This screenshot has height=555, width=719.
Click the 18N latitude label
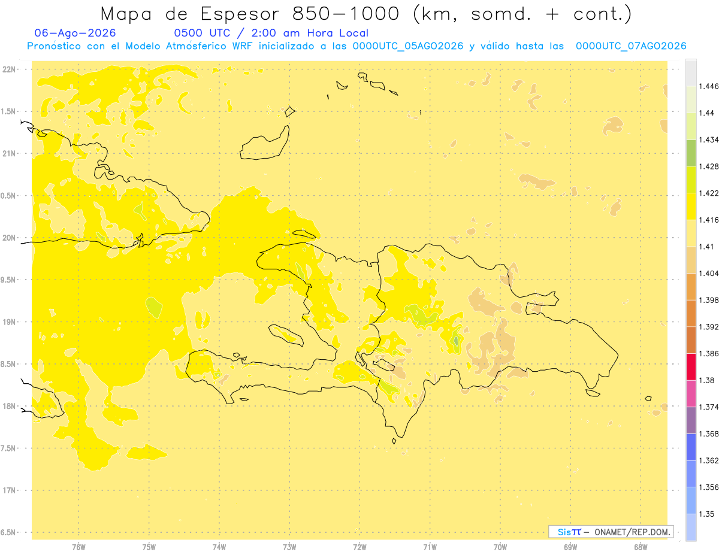(10, 406)
